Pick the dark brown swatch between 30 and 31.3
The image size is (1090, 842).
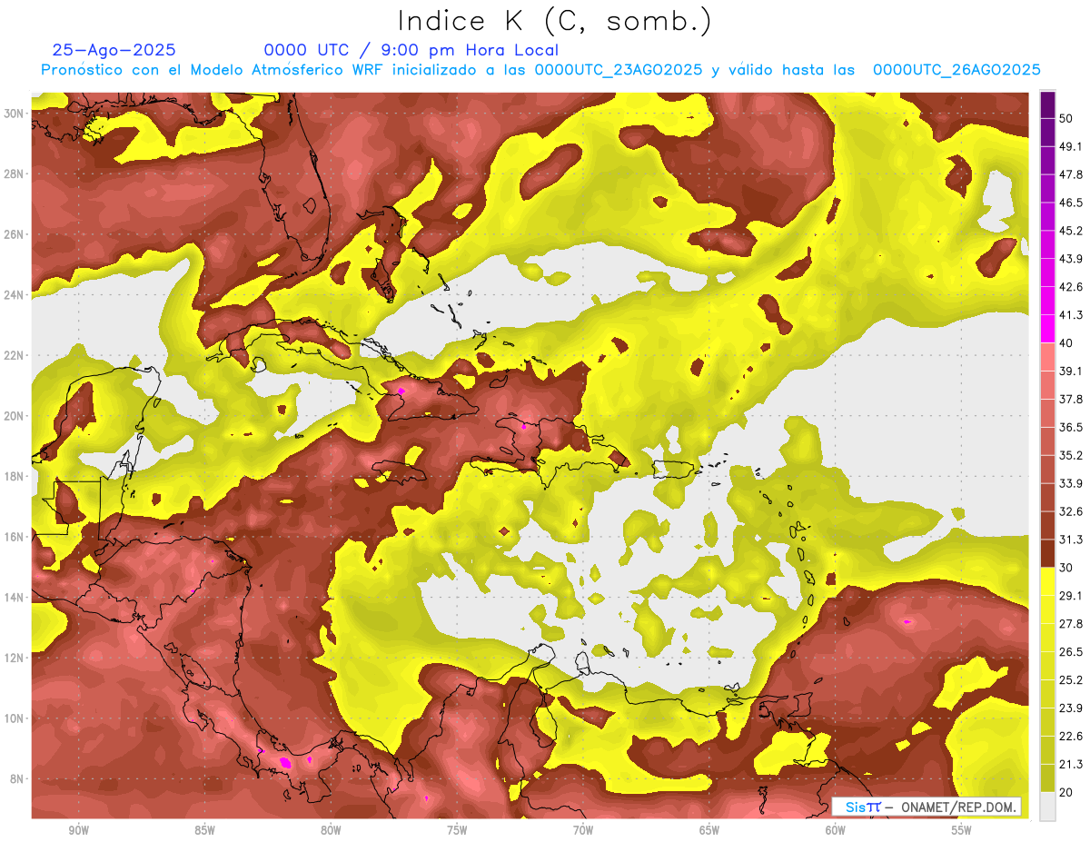point(1047,553)
